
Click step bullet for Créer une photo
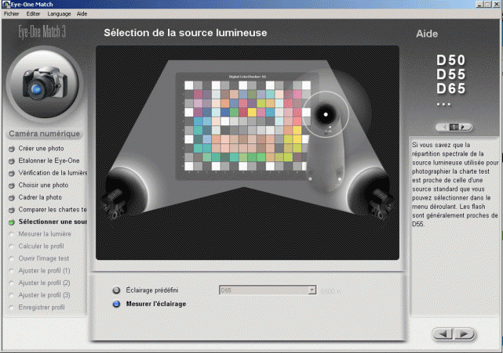point(12,149)
